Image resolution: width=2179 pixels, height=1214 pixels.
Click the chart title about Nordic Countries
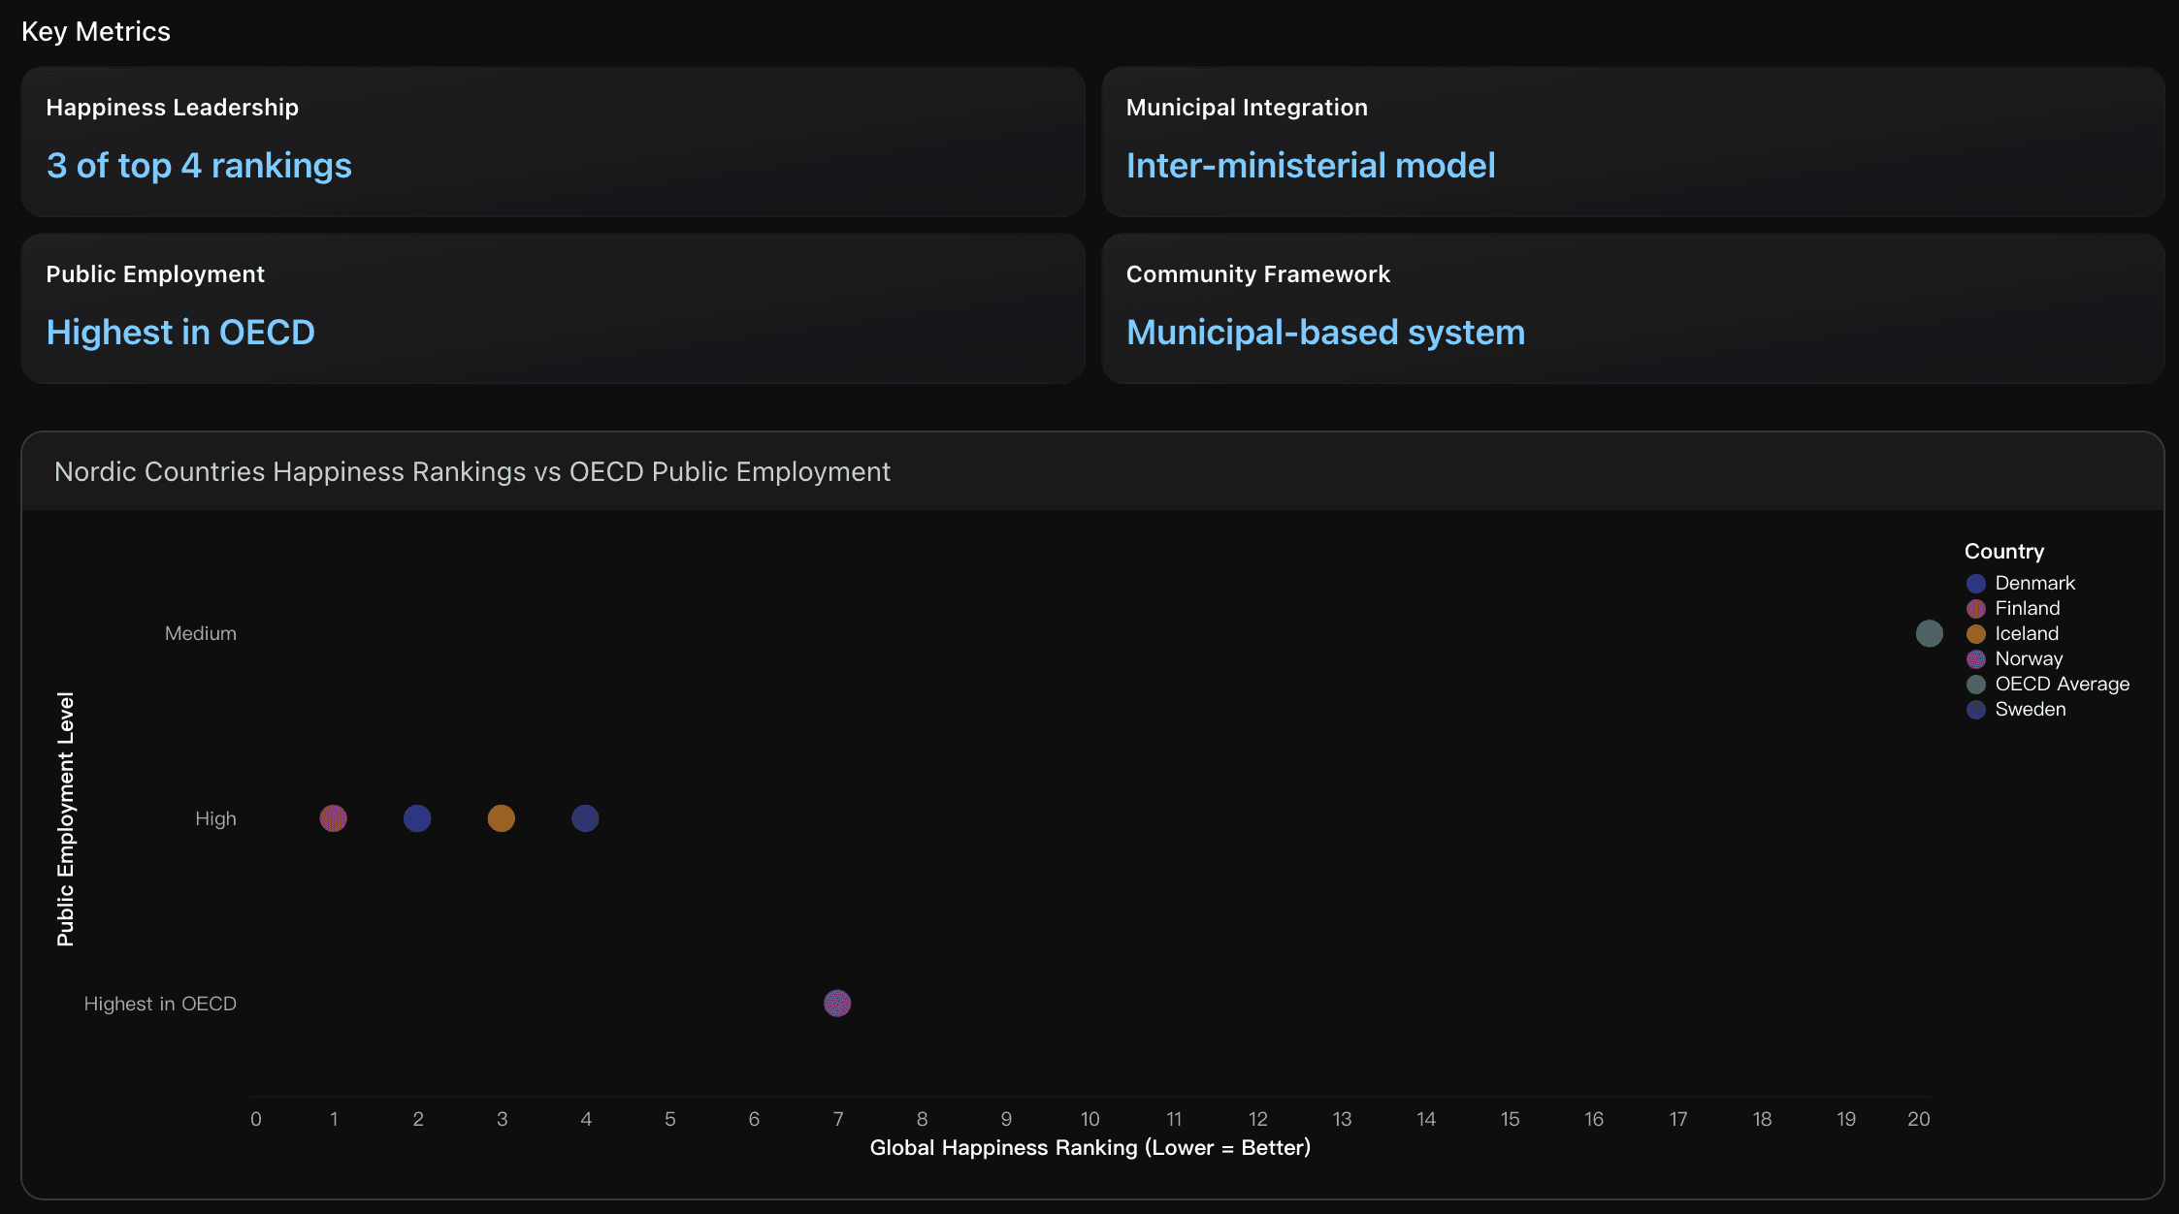[x=472, y=471]
